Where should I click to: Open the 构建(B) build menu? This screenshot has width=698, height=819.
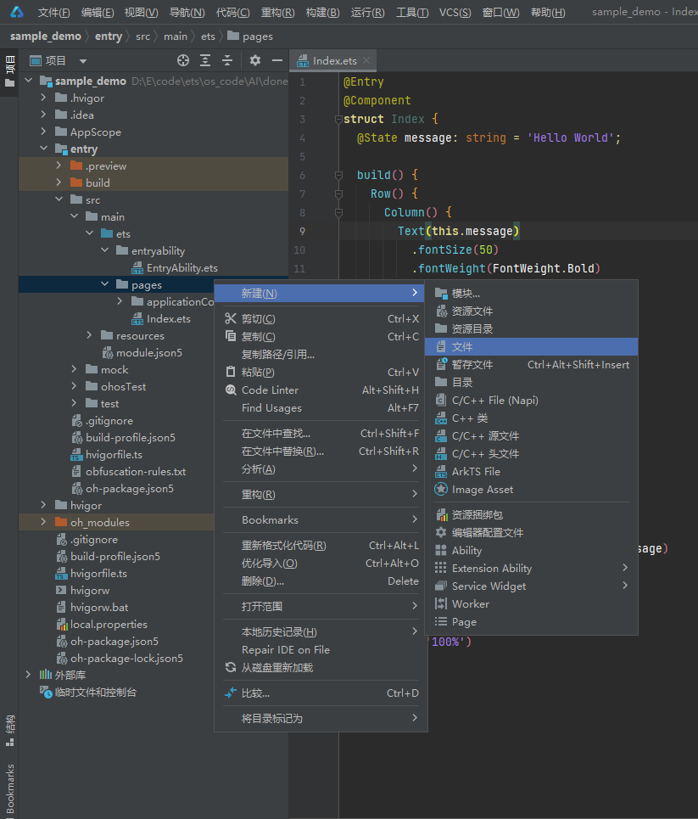322,12
